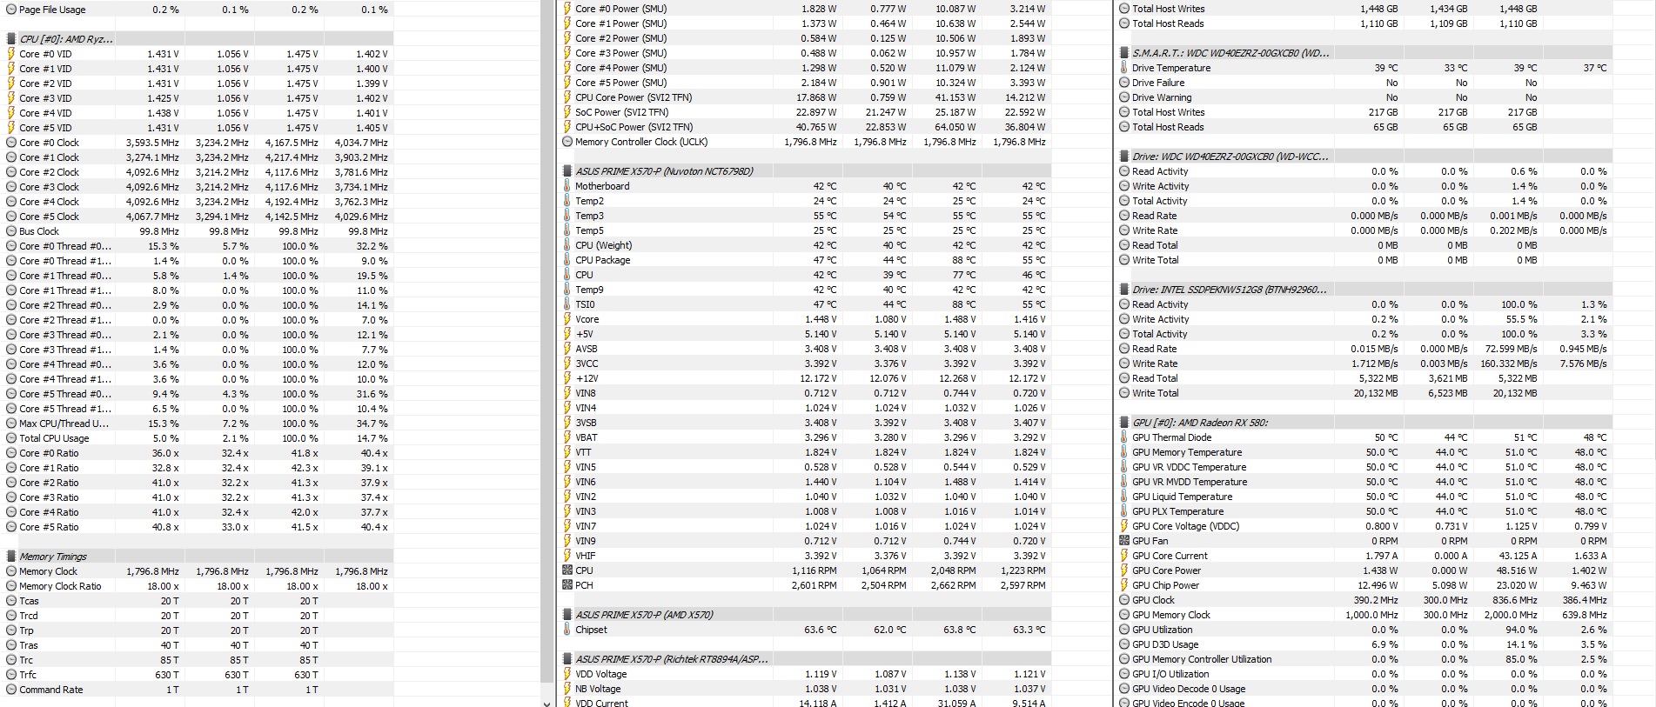Click the "Trfc" memory timing label
1656x707 pixels.
pyautogui.click(x=28, y=675)
